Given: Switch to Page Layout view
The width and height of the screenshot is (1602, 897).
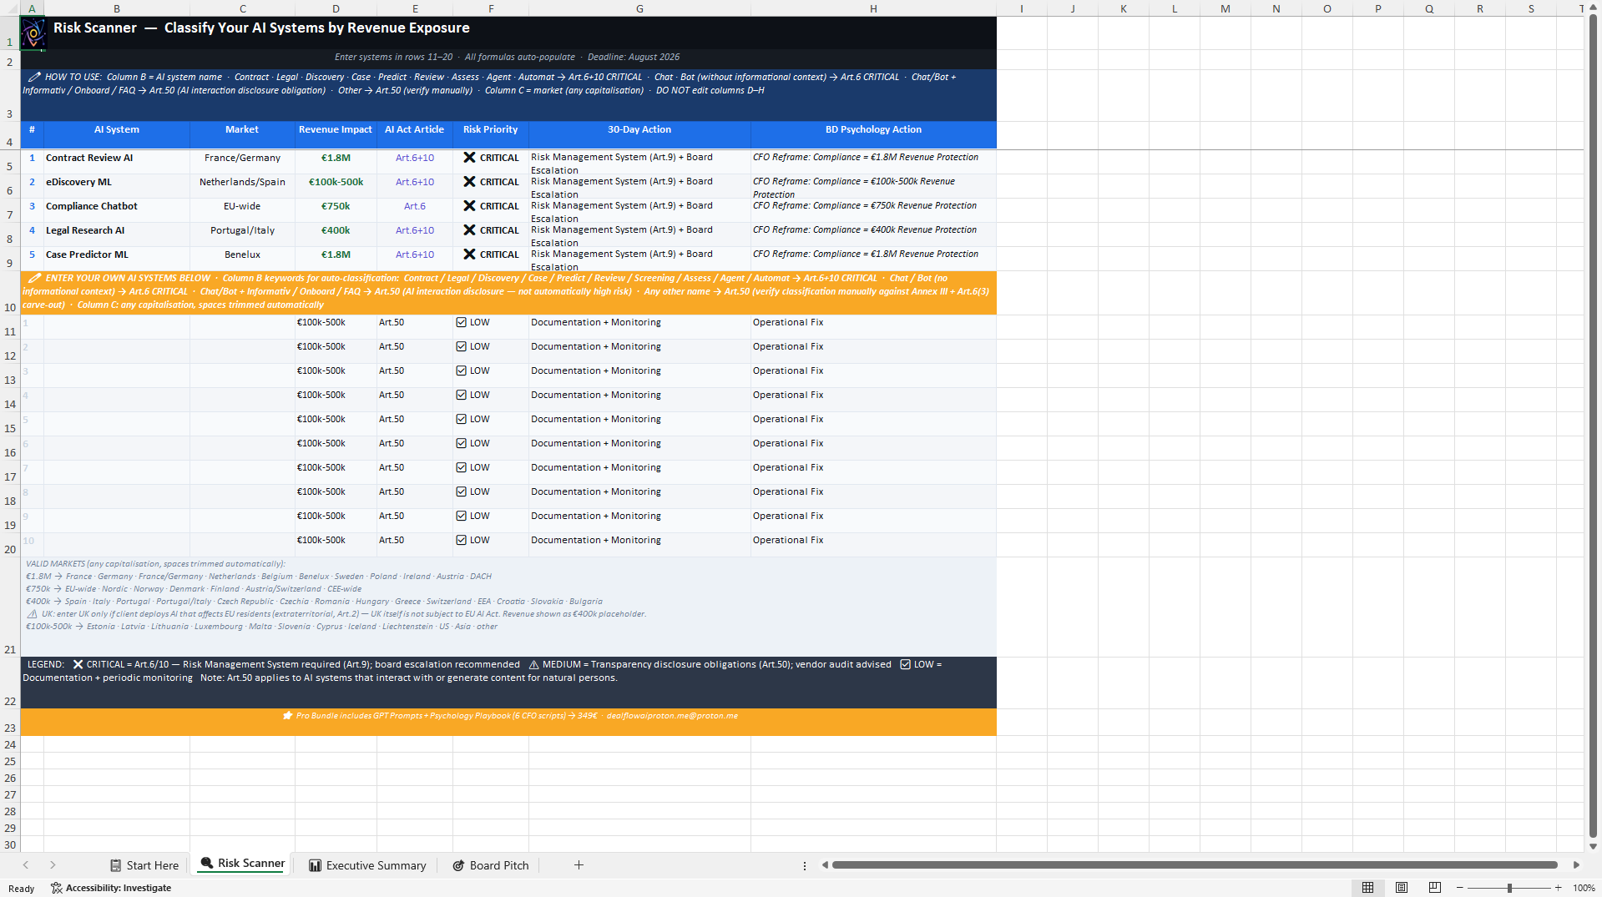Looking at the screenshot, I should (1402, 888).
